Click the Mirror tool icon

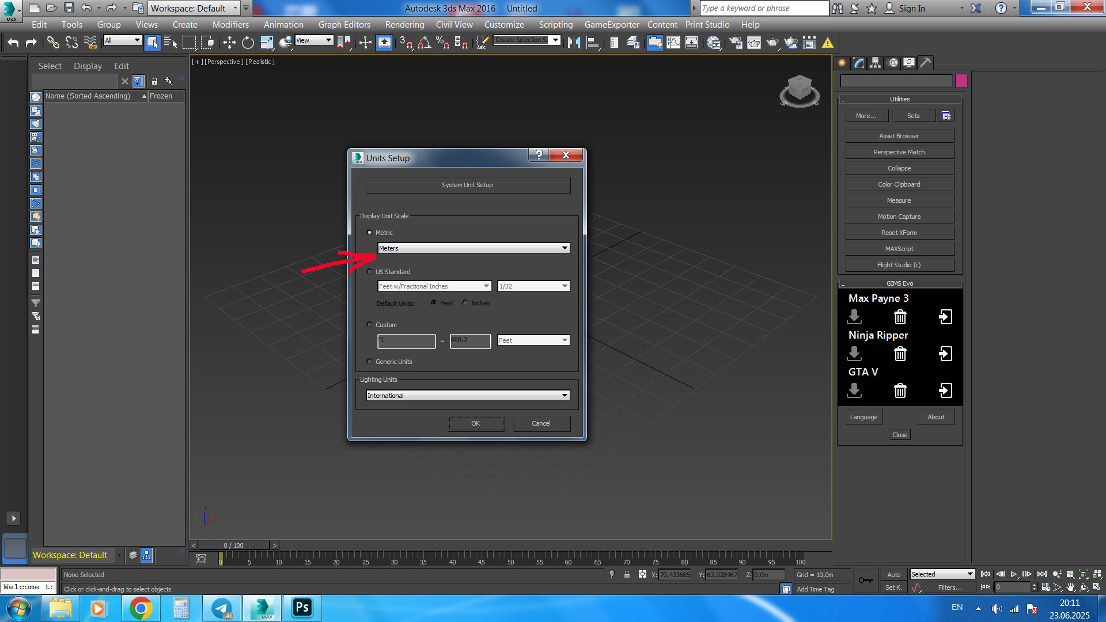click(574, 43)
